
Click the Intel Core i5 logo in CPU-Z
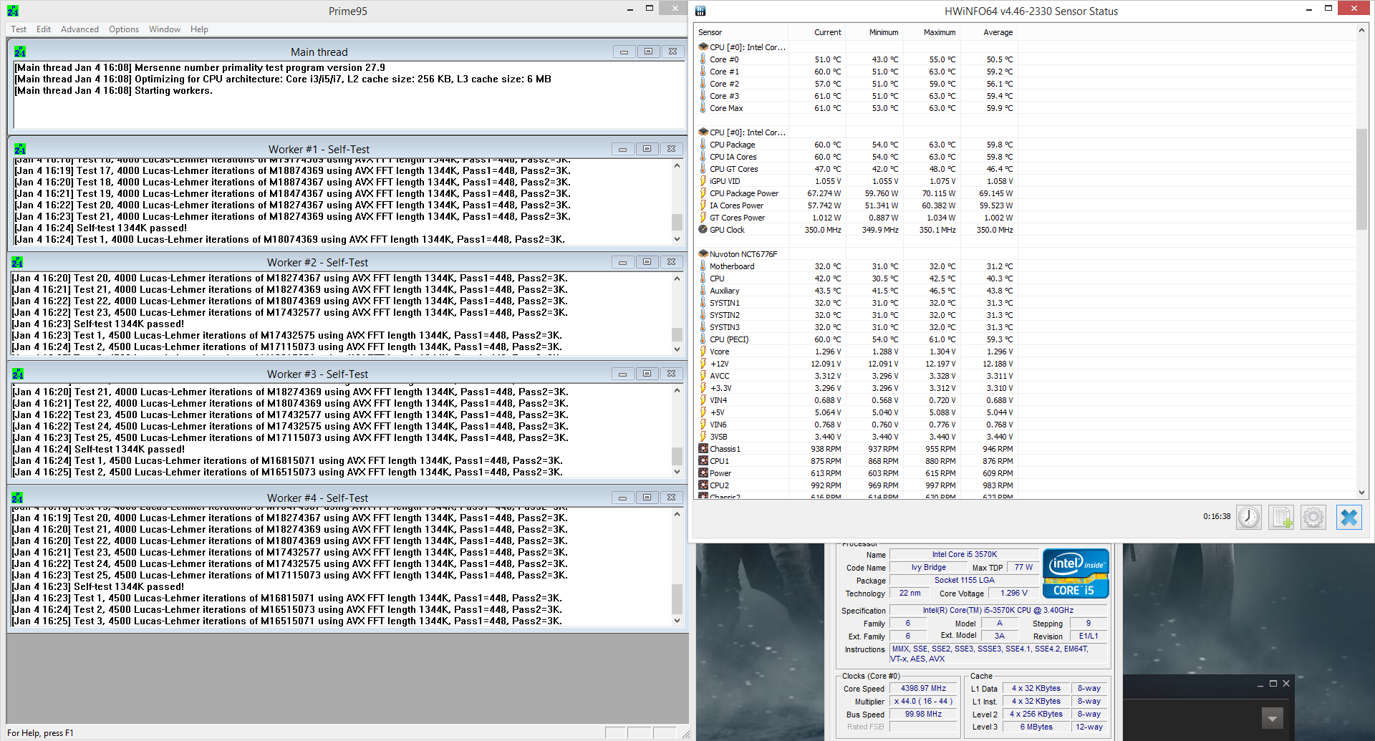click(1076, 573)
